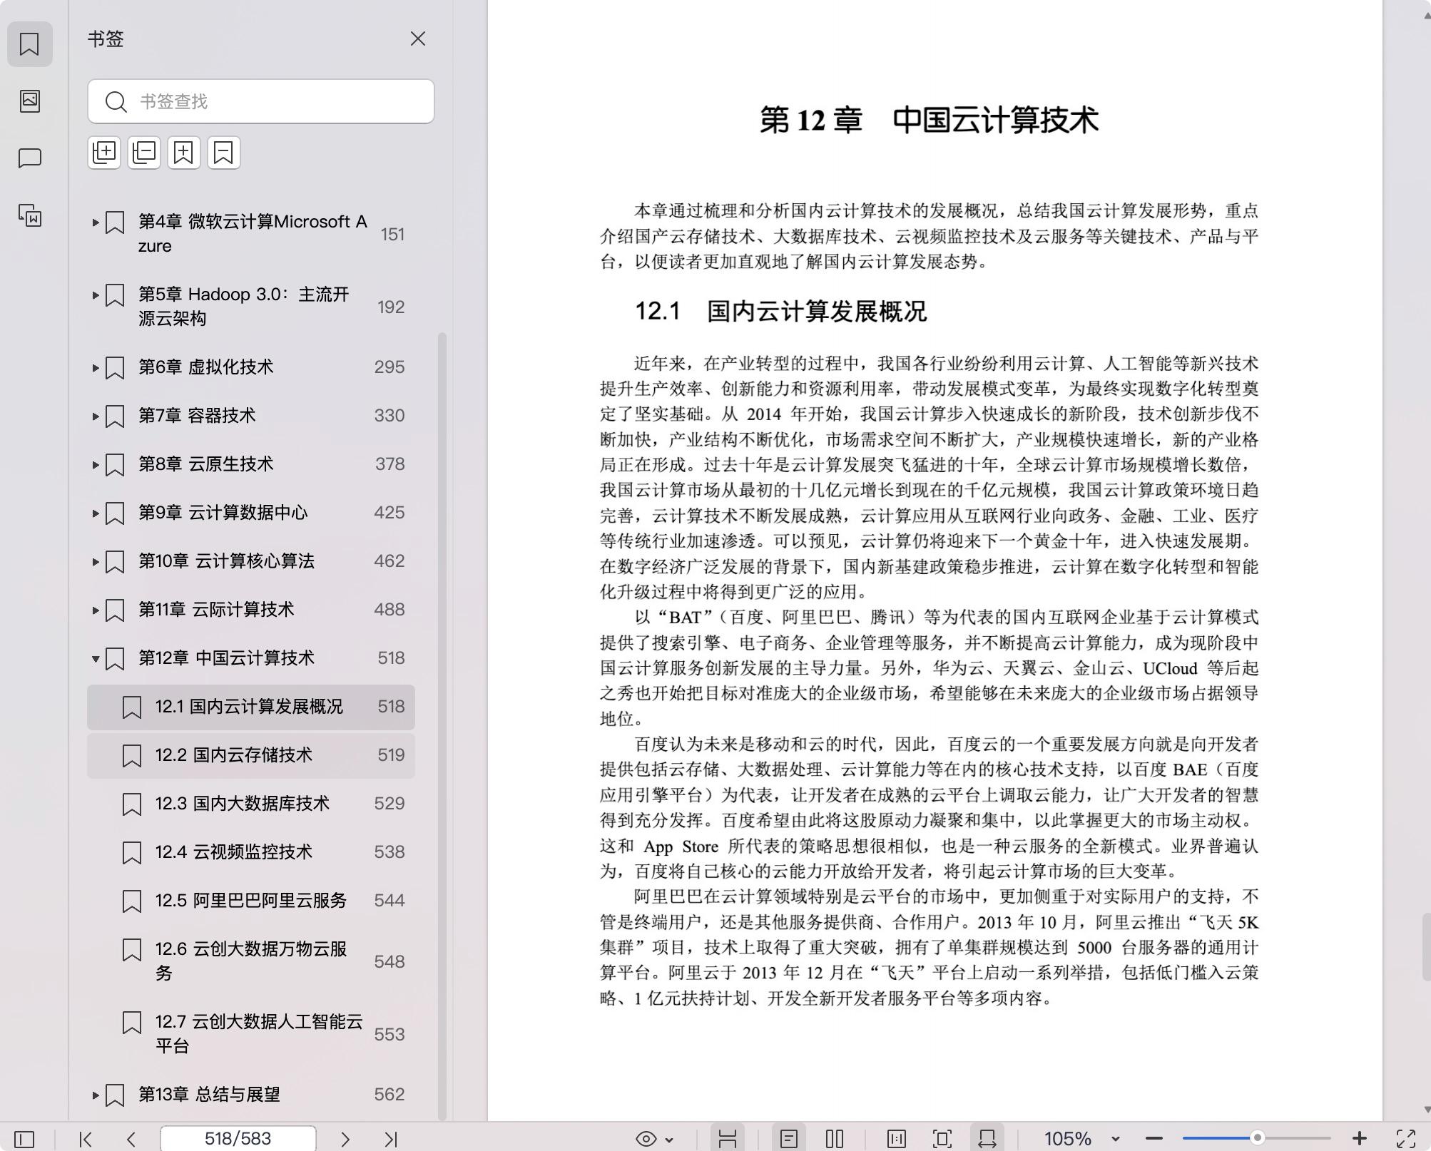Set zoom to actual size

click(x=897, y=1139)
